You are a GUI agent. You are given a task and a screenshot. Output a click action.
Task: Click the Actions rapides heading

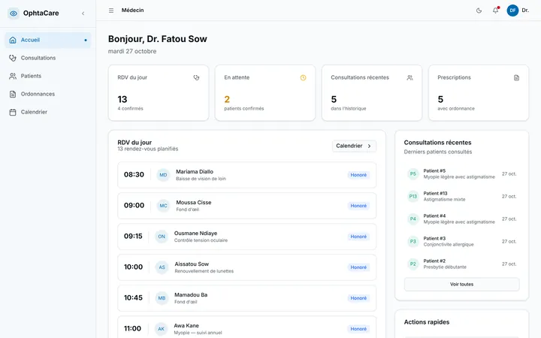[x=427, y=322]
